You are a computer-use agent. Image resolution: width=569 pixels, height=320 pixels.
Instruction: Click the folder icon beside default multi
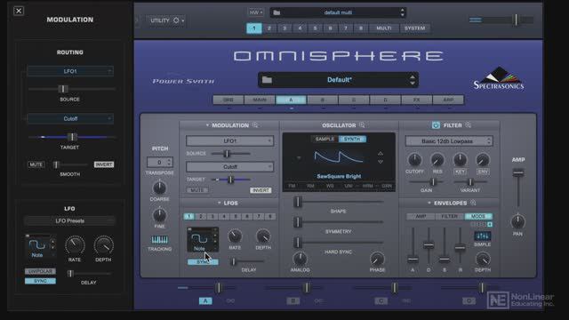coord(276,12)
